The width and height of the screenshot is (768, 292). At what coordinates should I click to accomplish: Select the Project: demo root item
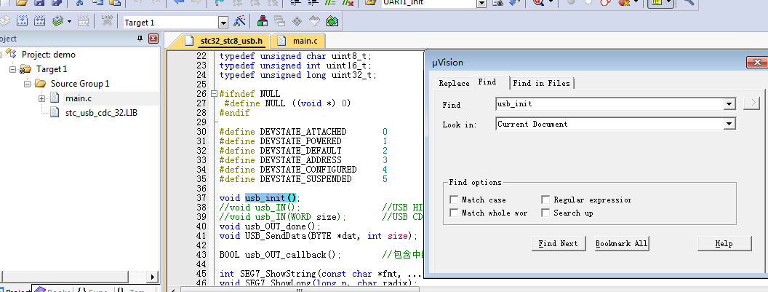pos(49,55)
